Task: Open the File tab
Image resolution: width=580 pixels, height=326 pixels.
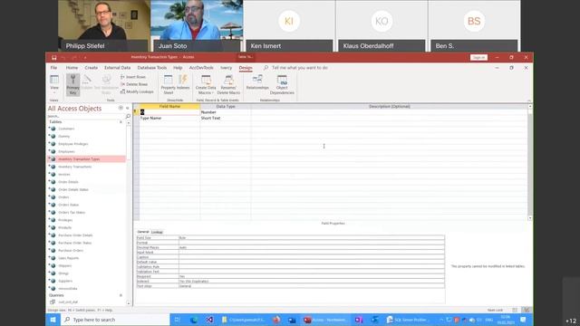Action: point(53,68)
